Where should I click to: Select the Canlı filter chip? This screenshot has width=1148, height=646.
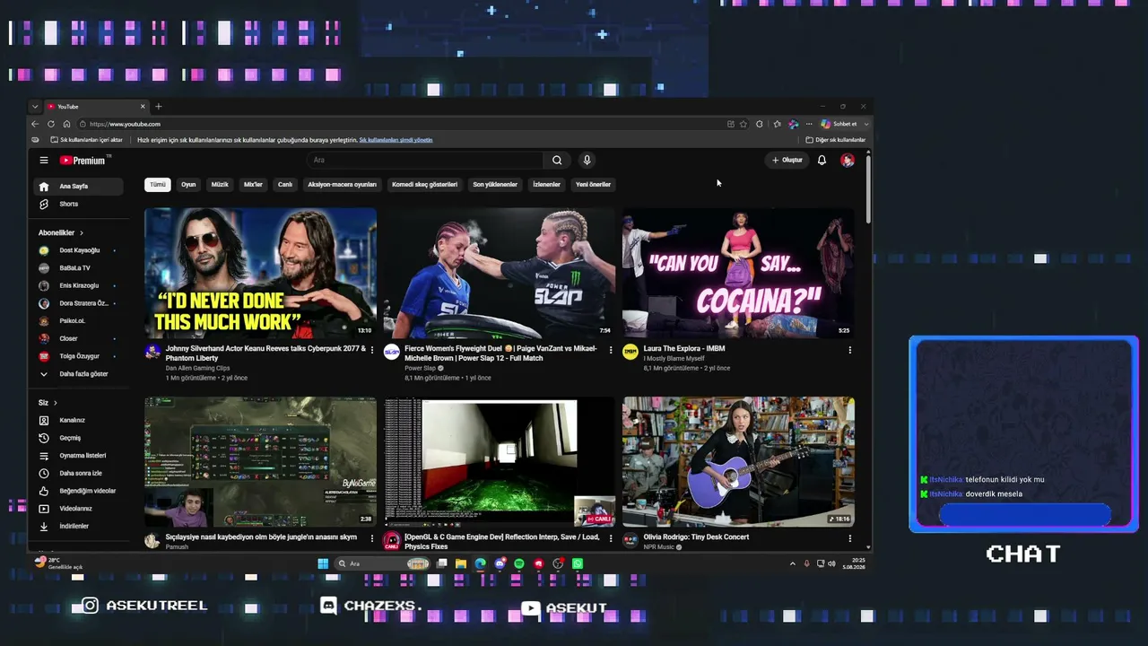[x=285, y=185]
